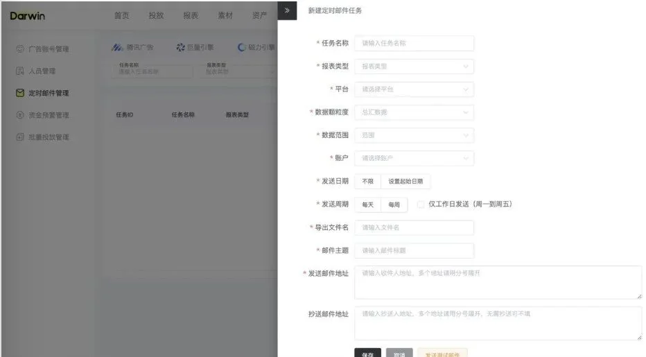This screenshot has height=357, width=646.
Task: Click the 报表类型 column header
Action: (237, 114)
